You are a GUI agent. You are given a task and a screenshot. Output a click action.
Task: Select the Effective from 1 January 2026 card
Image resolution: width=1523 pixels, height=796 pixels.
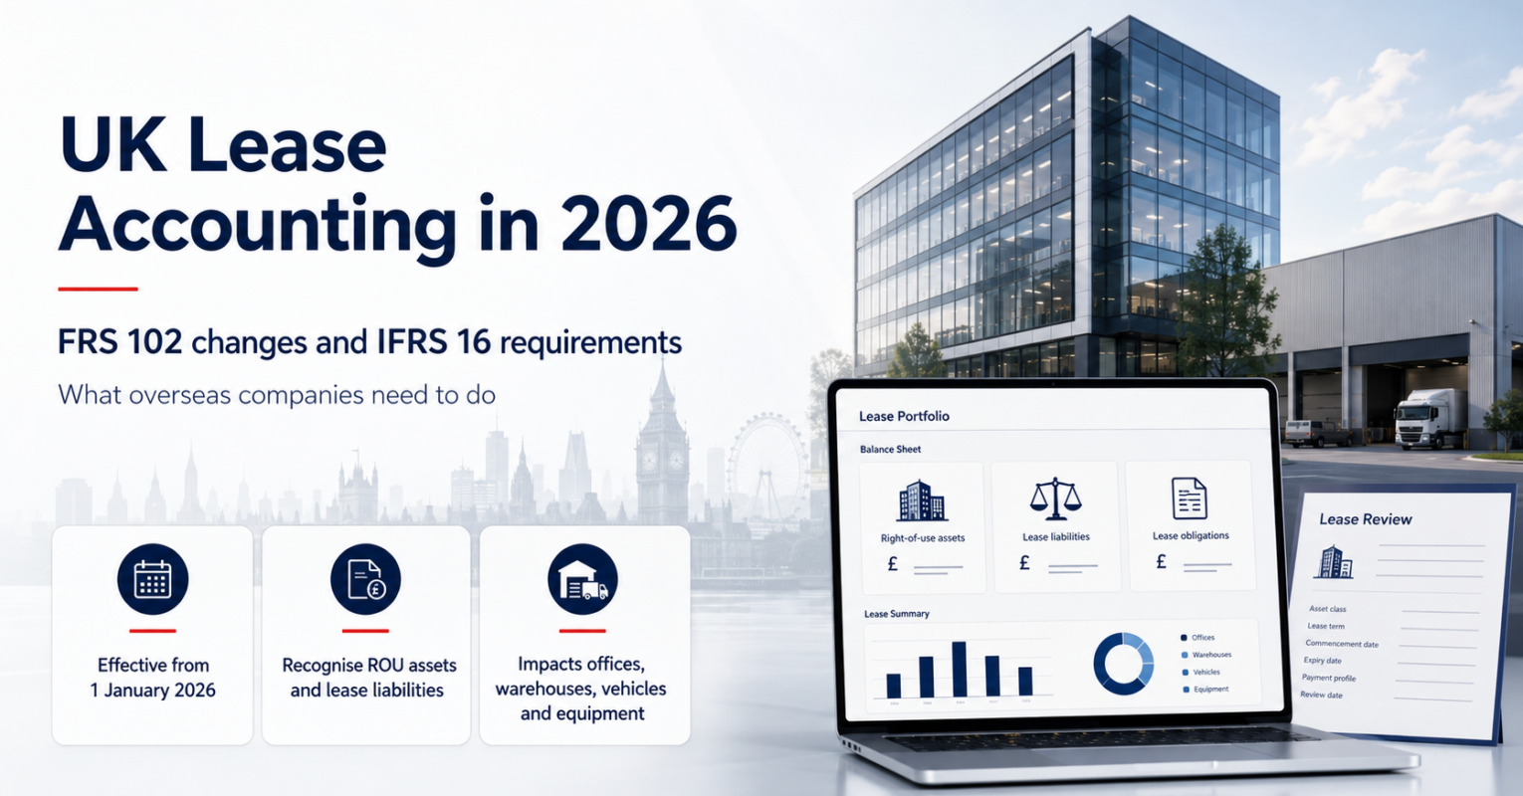[x=152, y=635]
